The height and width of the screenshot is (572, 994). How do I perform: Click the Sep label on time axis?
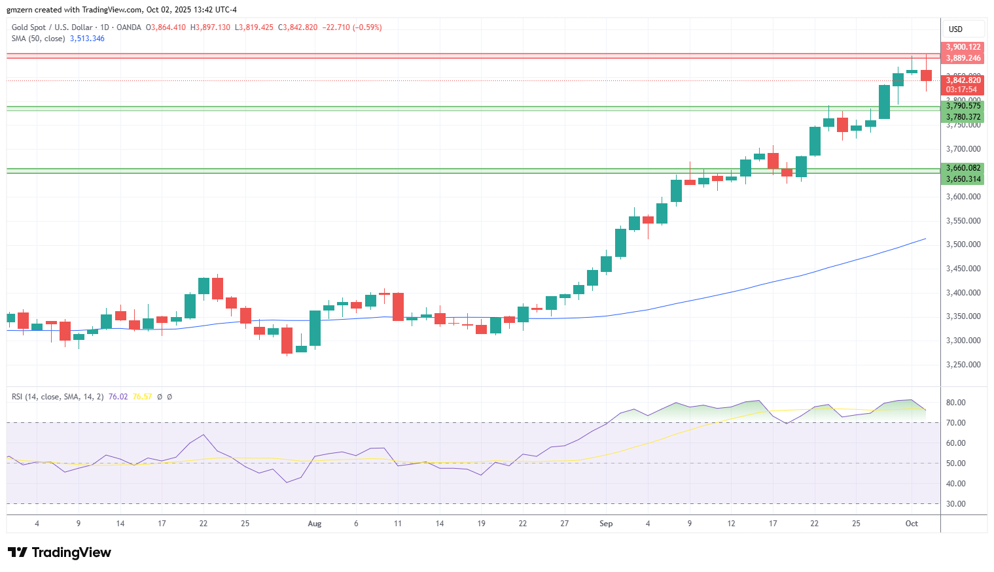point(606,524)
